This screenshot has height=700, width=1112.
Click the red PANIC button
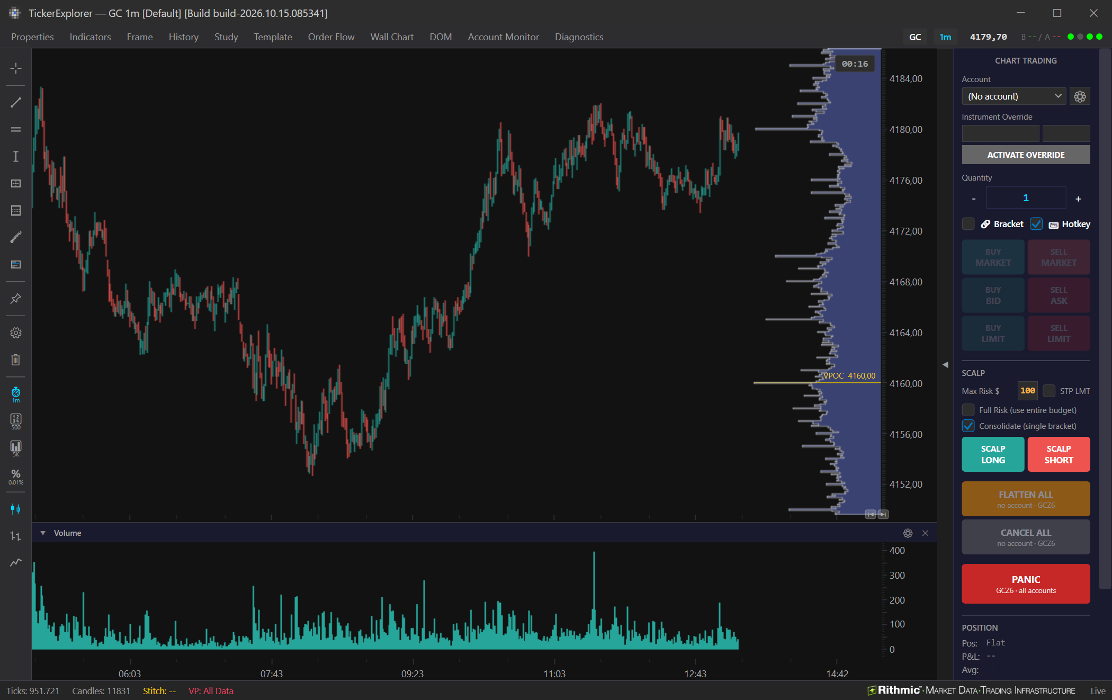(1026, 584)
